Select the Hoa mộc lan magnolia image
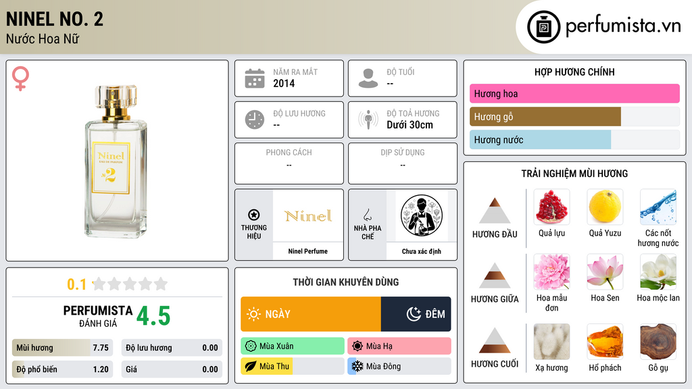 (658, 271)
